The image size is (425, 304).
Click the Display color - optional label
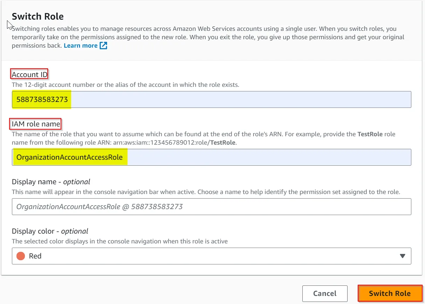[x=50, y=231]
